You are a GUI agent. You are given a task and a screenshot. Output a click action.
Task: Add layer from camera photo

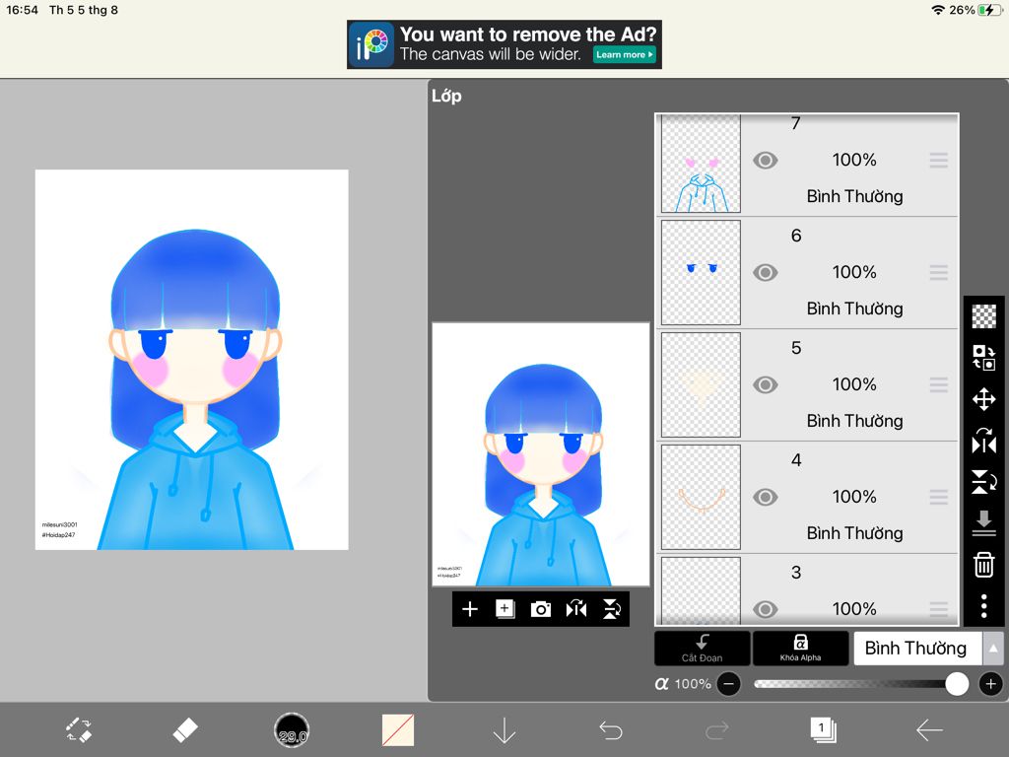click(x=541, y=609)
